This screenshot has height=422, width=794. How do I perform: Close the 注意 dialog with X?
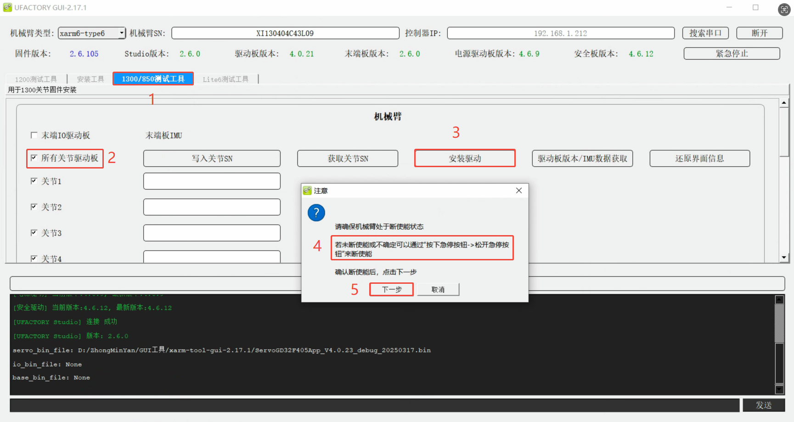518,191
